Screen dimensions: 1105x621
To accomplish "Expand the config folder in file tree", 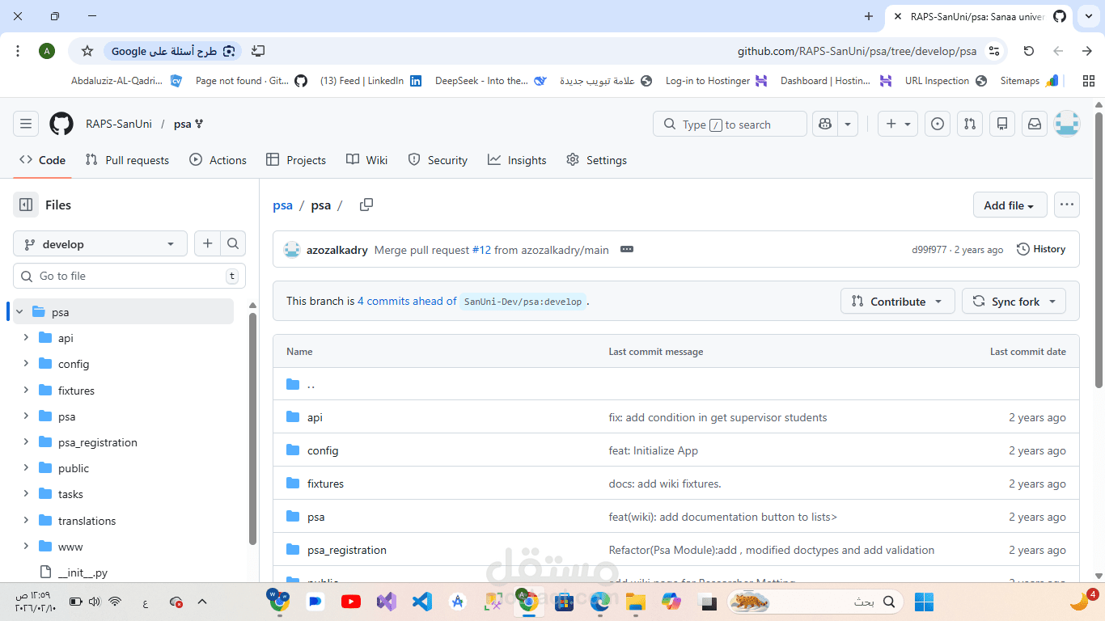I will [26, 364].
